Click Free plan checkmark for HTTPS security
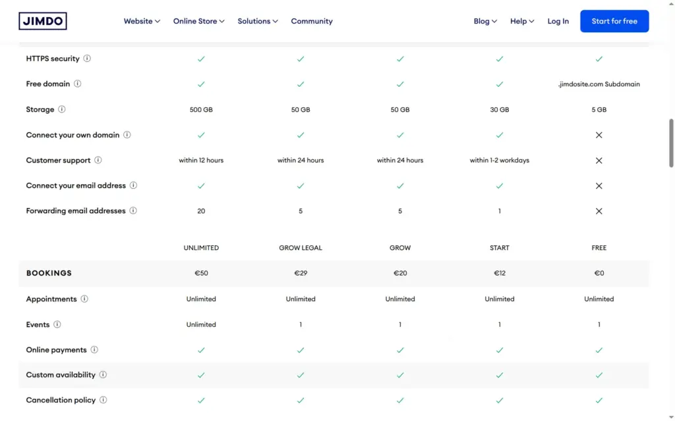The height and width of the screenshot is (421, 675). [x=599, y=59]
